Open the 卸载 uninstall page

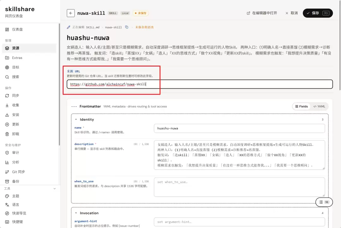(x=29, y=134)
